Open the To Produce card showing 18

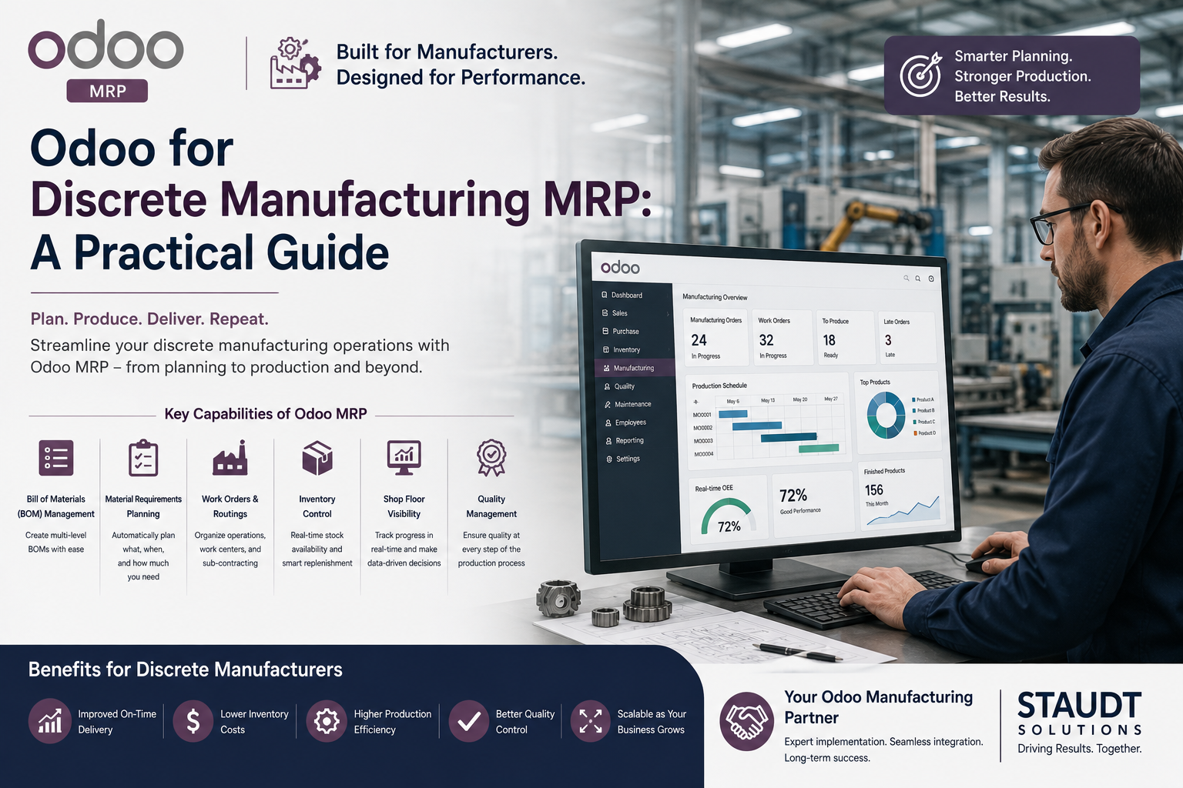click(x=846, y=337)
